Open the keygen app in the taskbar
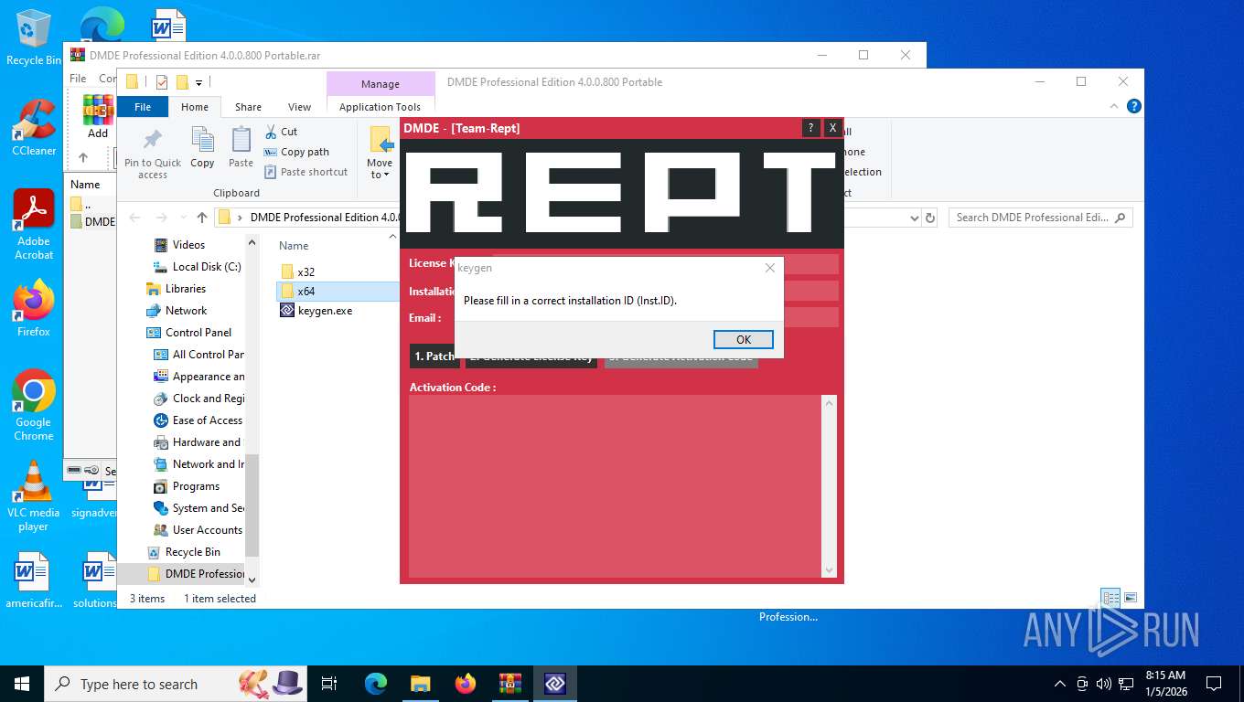This screenshot has height=702, width=1244. 554,684
